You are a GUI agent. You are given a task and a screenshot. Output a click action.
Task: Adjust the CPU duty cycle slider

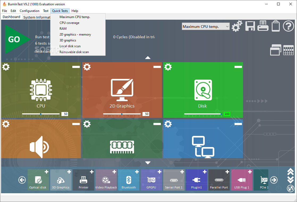pos(41,114)
